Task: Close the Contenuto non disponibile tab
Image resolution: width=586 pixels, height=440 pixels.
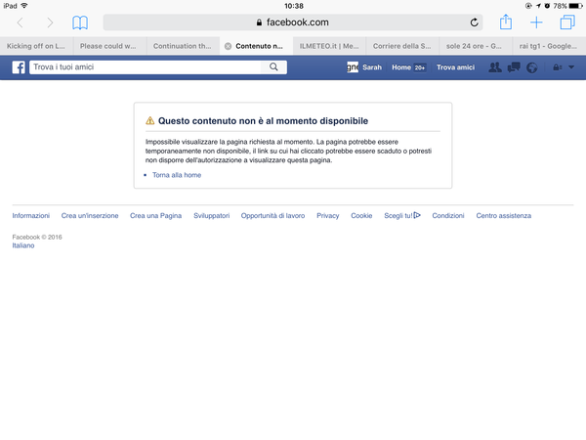Action: [x=228, y=45]
